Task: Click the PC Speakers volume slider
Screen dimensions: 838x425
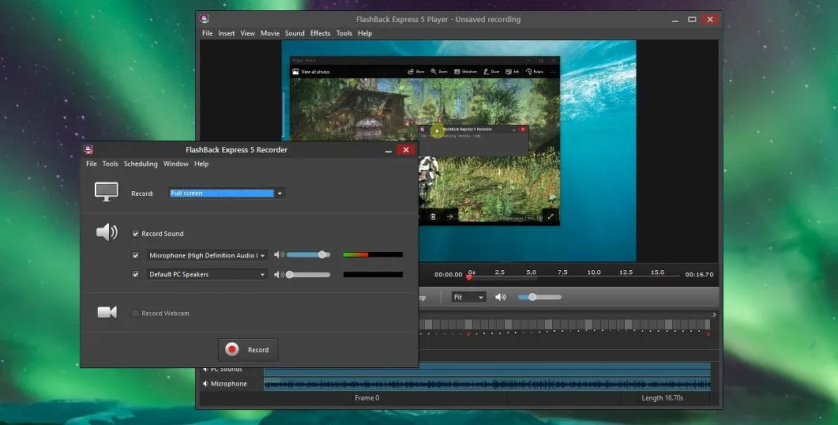Action: tap(308, 274)
